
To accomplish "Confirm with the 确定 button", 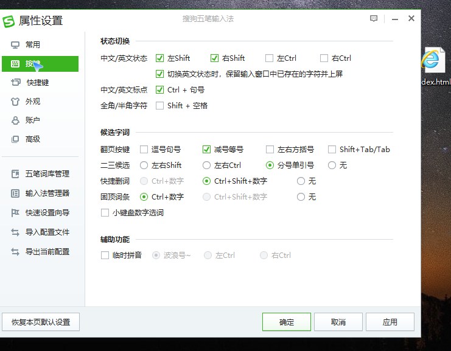I will click(287, 322).
